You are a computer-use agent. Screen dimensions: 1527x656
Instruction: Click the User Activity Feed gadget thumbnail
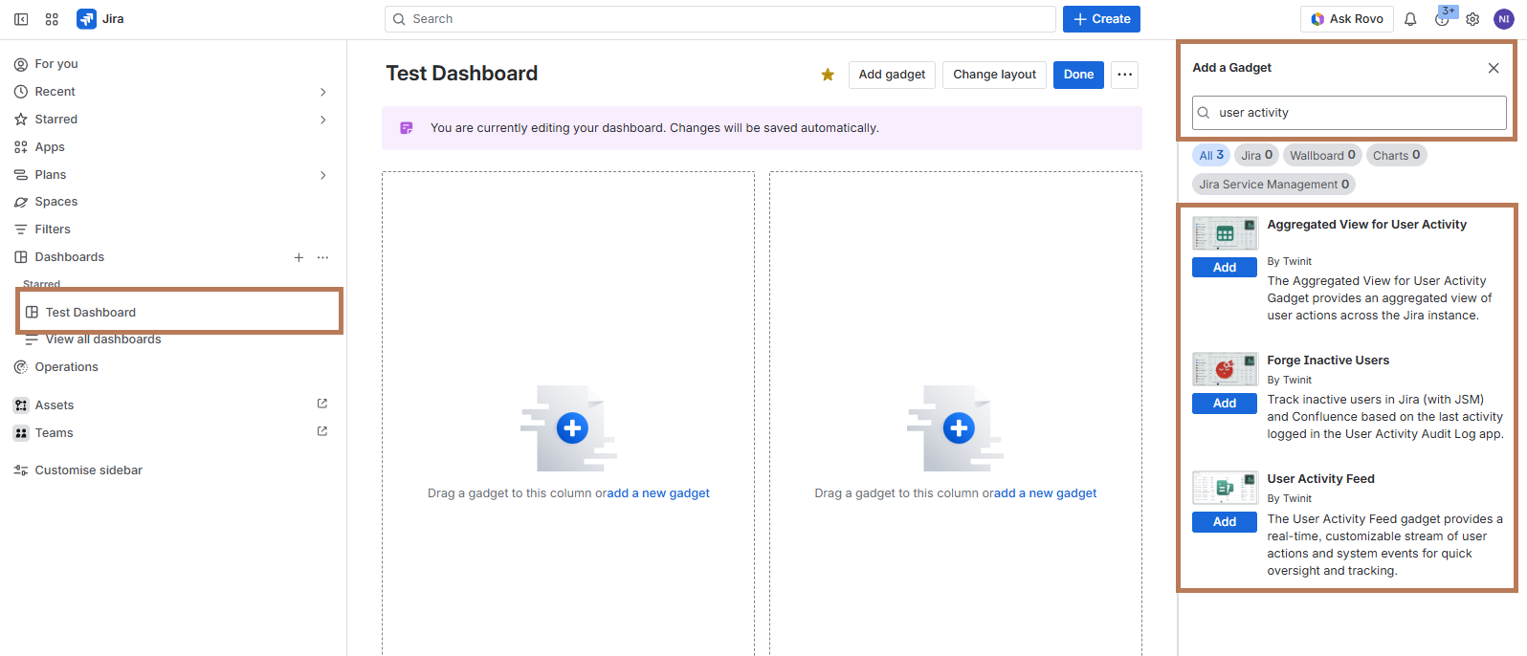pyautogui.click(x=1225, y=488)
